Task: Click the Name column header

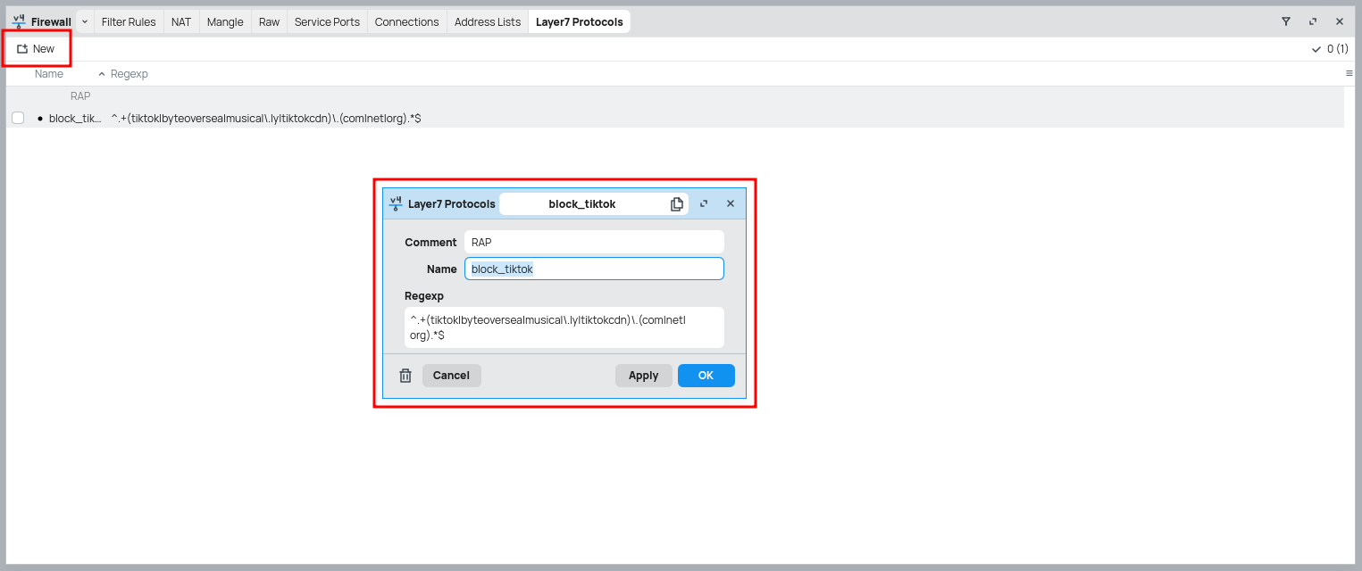Action: [49, 74]
